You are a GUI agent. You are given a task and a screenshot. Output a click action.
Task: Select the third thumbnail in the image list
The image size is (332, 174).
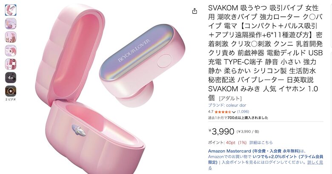11,37
